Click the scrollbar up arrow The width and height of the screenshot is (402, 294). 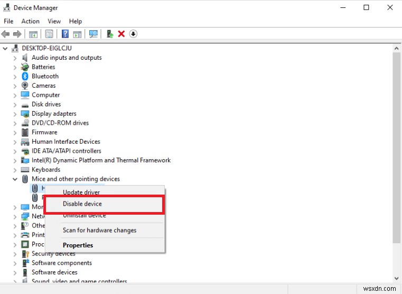(x=396, y=48)
